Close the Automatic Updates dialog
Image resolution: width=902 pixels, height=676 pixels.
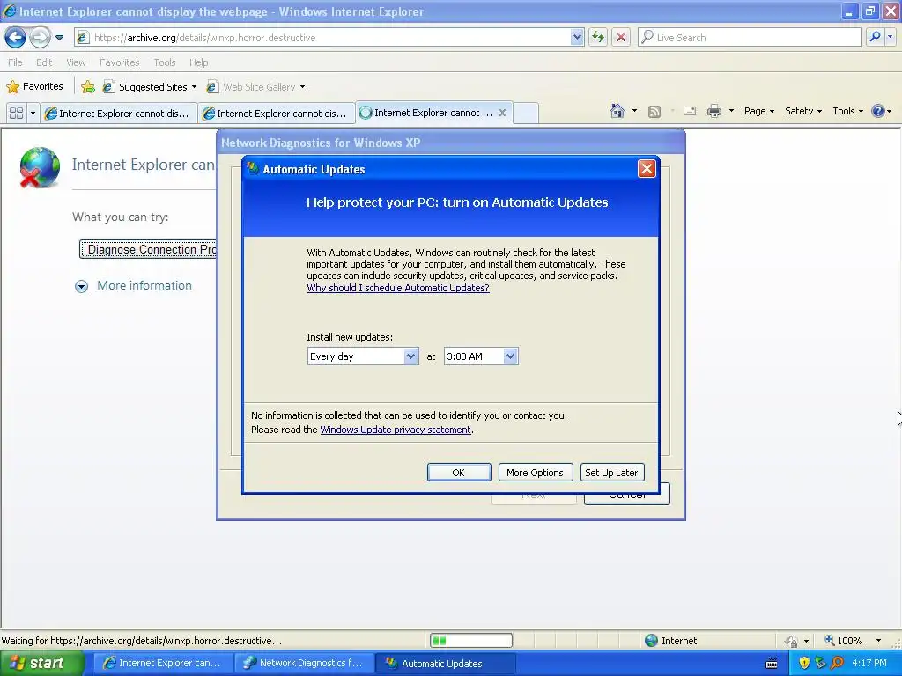click(647, 168)
